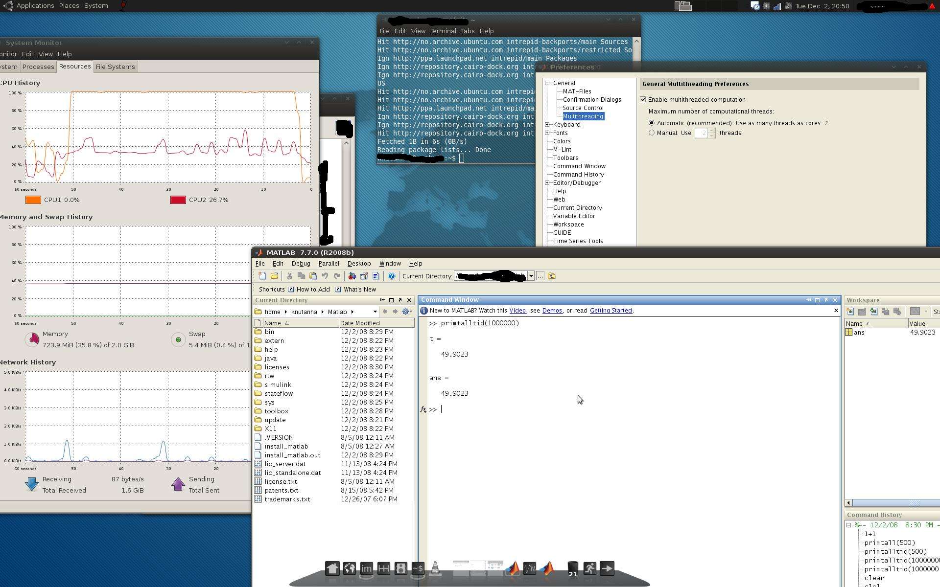Select Manual threads radio button

[652, 133]
